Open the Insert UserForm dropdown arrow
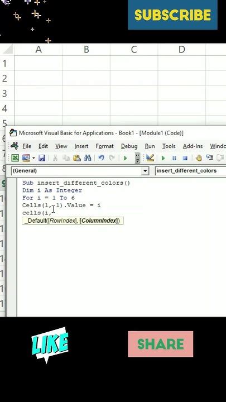Viewport: 226px width, 402px height. coord(33,158)
